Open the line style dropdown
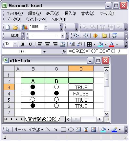The width and height of the screenshot is (129, 141). pyautogui.click(x=62, y=36)
